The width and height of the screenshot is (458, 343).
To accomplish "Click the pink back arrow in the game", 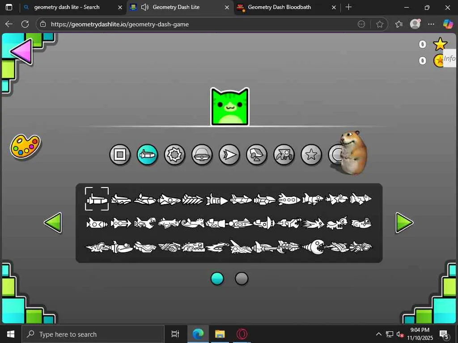I will 22,52.
